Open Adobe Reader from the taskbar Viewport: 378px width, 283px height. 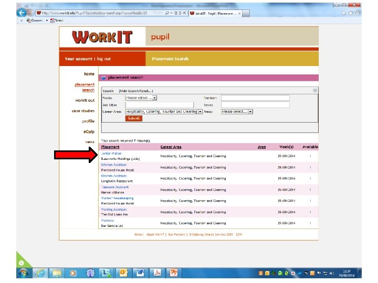[x=157, y=273]
